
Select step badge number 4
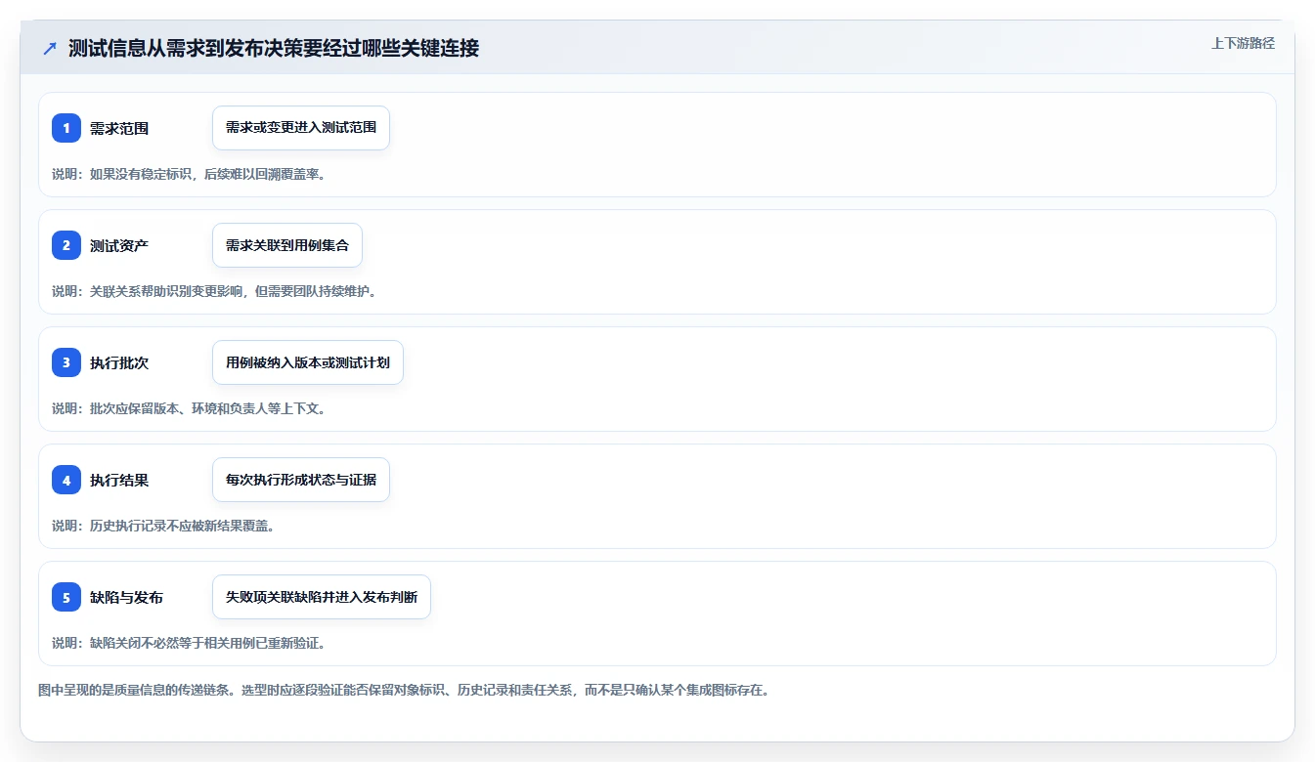(x=66, y=480)
